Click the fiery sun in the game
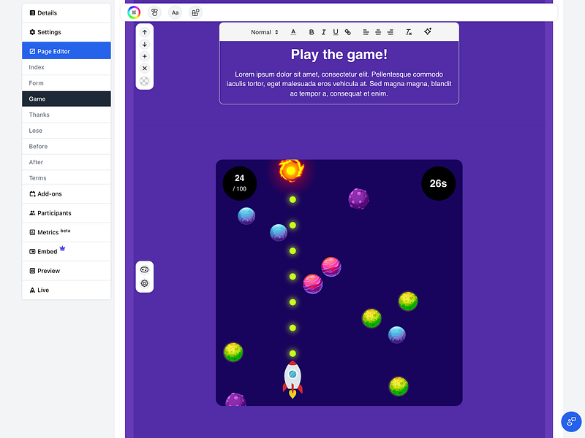Screen dimensions: 585x438 point(291,171)
